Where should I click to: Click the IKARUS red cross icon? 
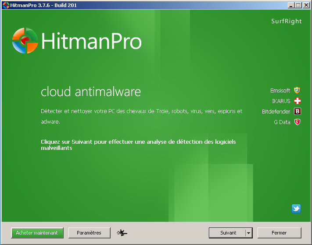click(297, 101)
